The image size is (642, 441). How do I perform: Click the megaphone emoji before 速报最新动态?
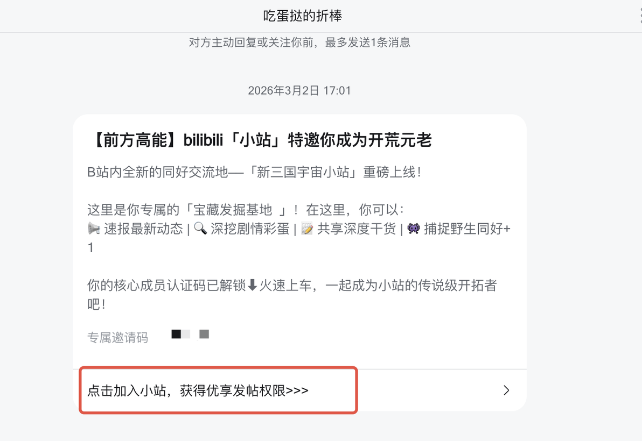point(94,229)
